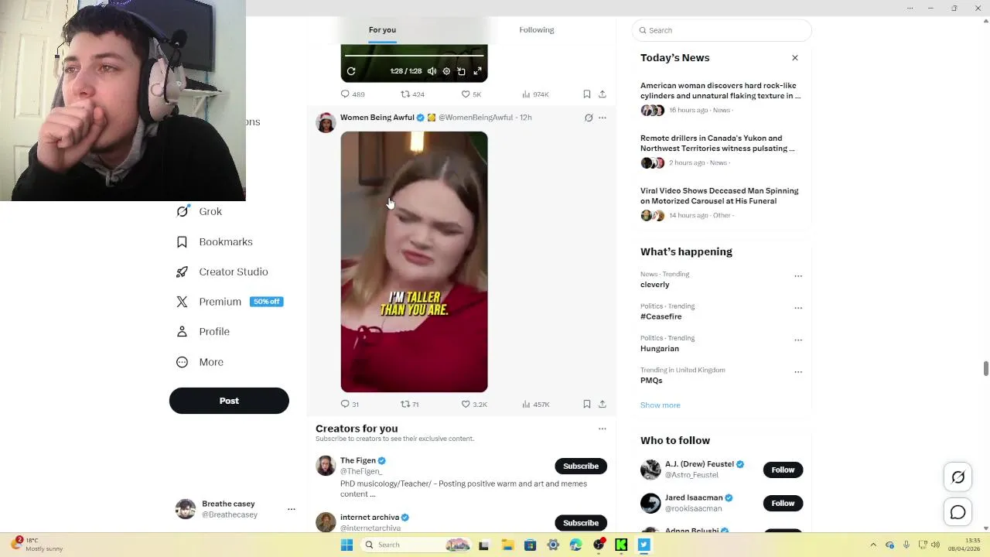Image resolution: width=990 pixels, height=557 pixels.
Task: Open Women Being Awful account name link
Action: [x=377, y=118]
